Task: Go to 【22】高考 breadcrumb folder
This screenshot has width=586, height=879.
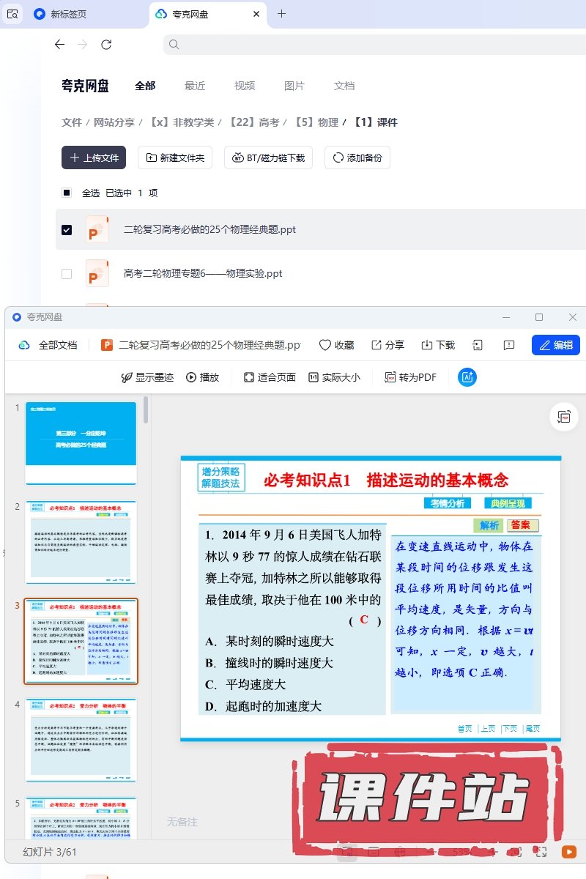Action: pos(253,122)
